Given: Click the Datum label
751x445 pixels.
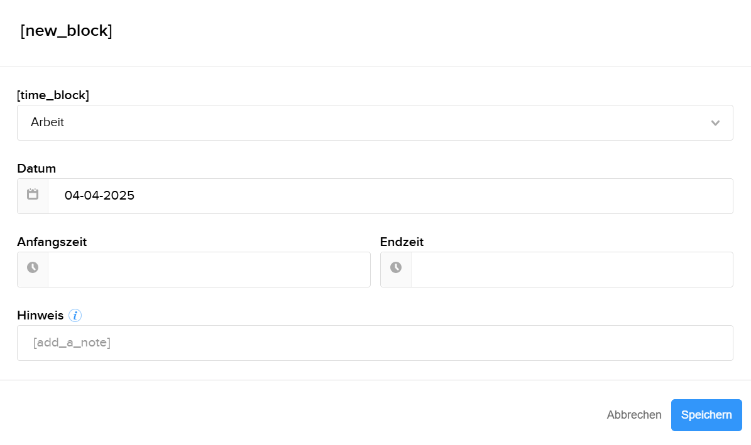Looking at the screenshot, I should (x=36, y=168).
